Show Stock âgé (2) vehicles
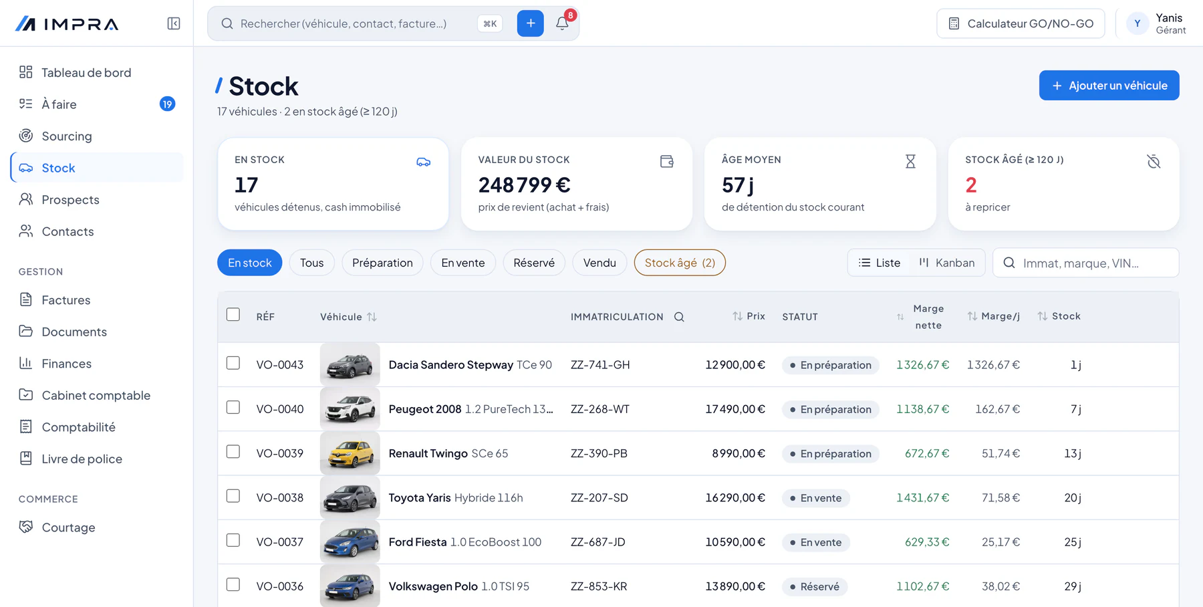 pos(680,263)
